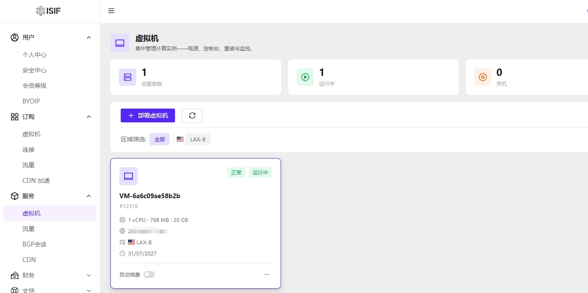Click expiry date 31/07/2027
Screen dimensions: 588x293
coord(142,253)
